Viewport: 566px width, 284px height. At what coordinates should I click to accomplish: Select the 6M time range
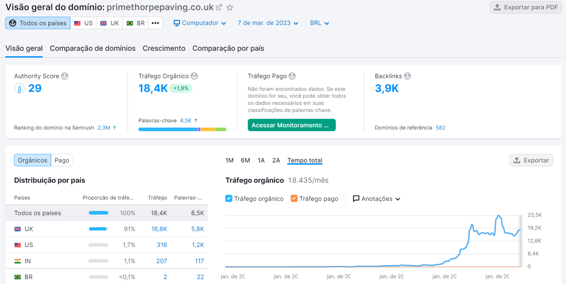pyautogui.click(x=245, y=160)
